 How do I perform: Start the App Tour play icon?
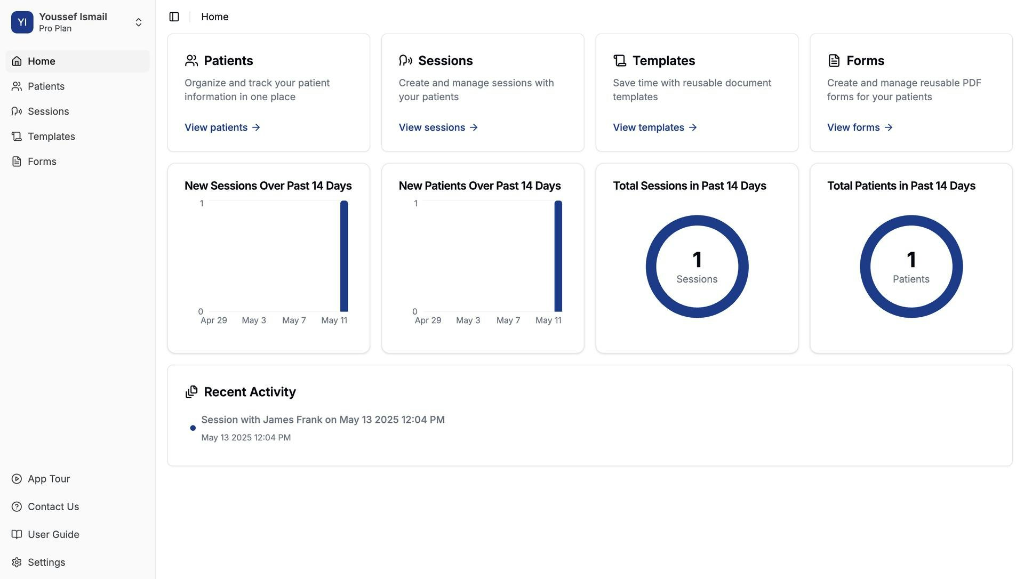17,479
